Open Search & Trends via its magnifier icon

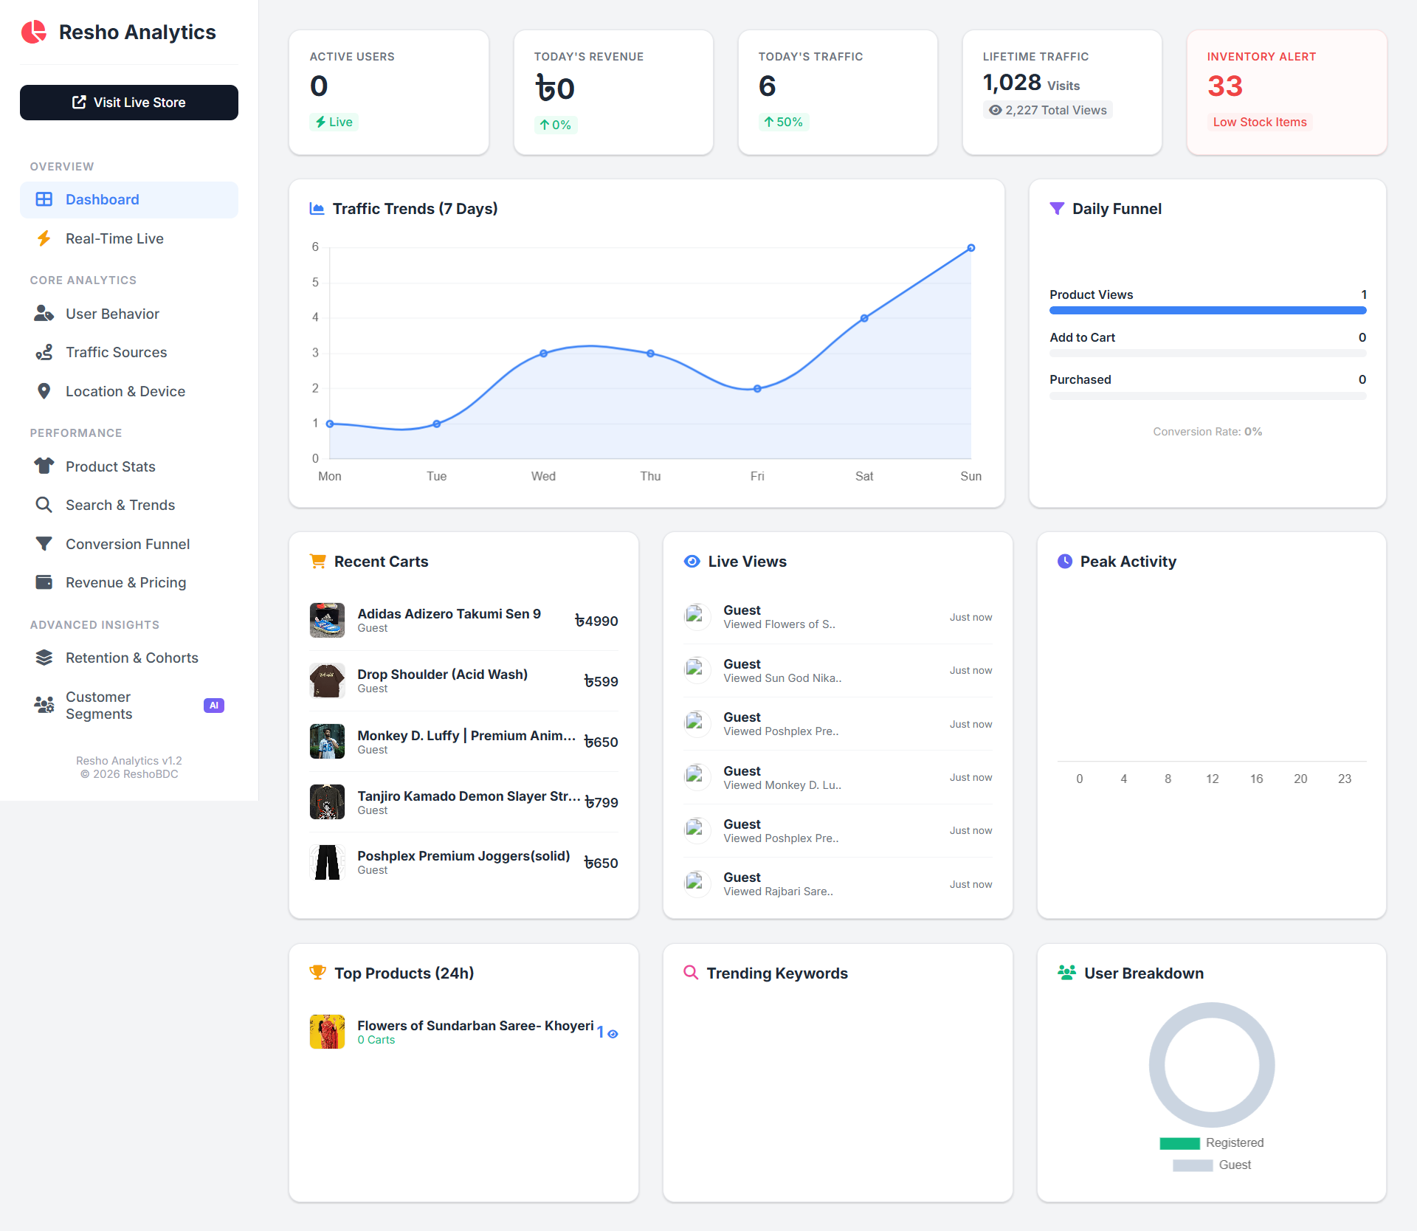44,505
